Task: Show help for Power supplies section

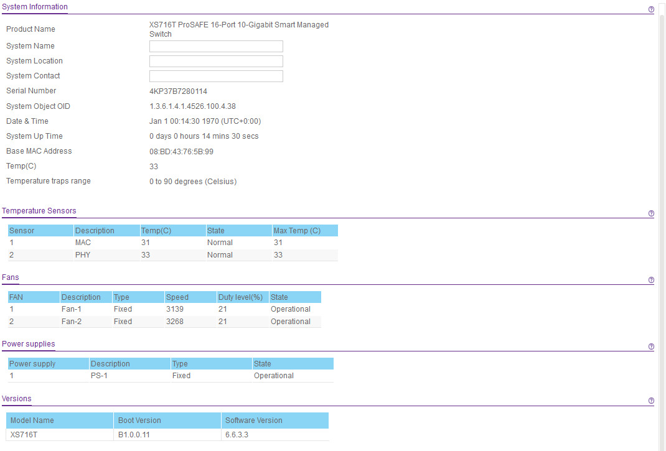Action: pyautogui.click(x=651, y=346)
